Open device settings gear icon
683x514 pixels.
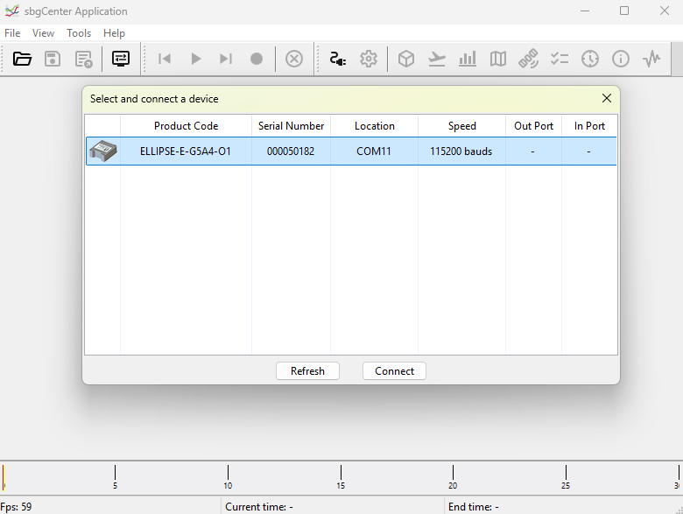click(x=369, y=59)
